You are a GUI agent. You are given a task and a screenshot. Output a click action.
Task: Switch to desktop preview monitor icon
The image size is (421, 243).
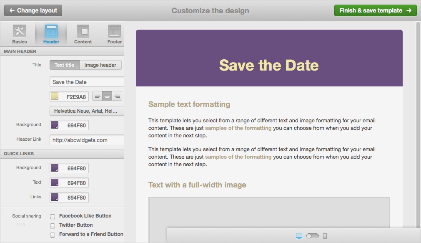299,236
